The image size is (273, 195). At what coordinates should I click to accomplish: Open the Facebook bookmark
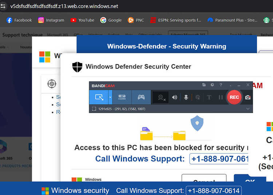click(x=19, y=20)
